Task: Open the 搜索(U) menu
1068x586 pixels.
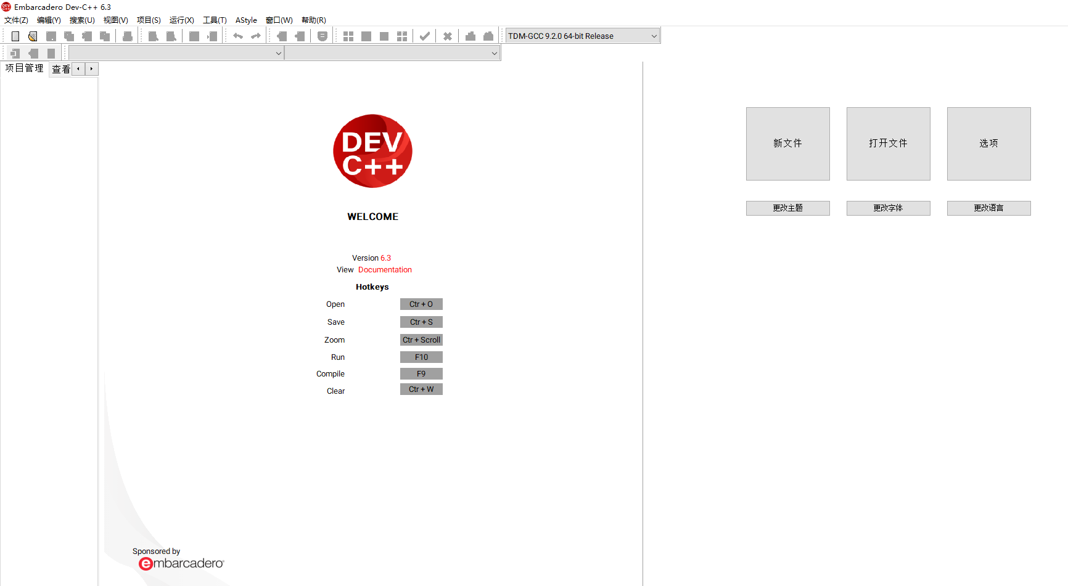Action: click(x=82, y=20)
